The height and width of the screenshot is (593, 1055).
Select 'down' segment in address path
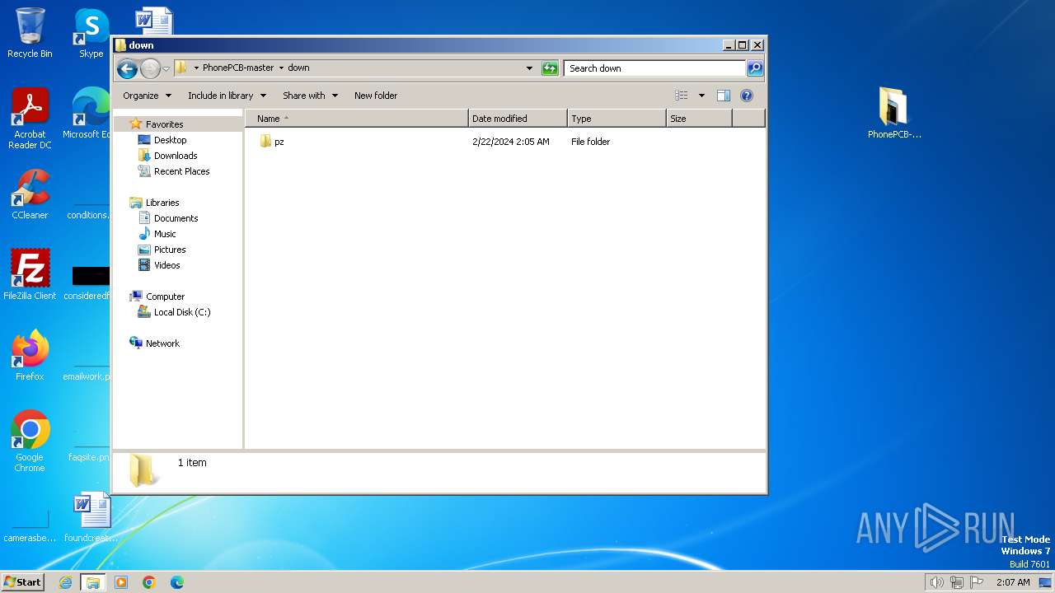[x=298, y=68]
